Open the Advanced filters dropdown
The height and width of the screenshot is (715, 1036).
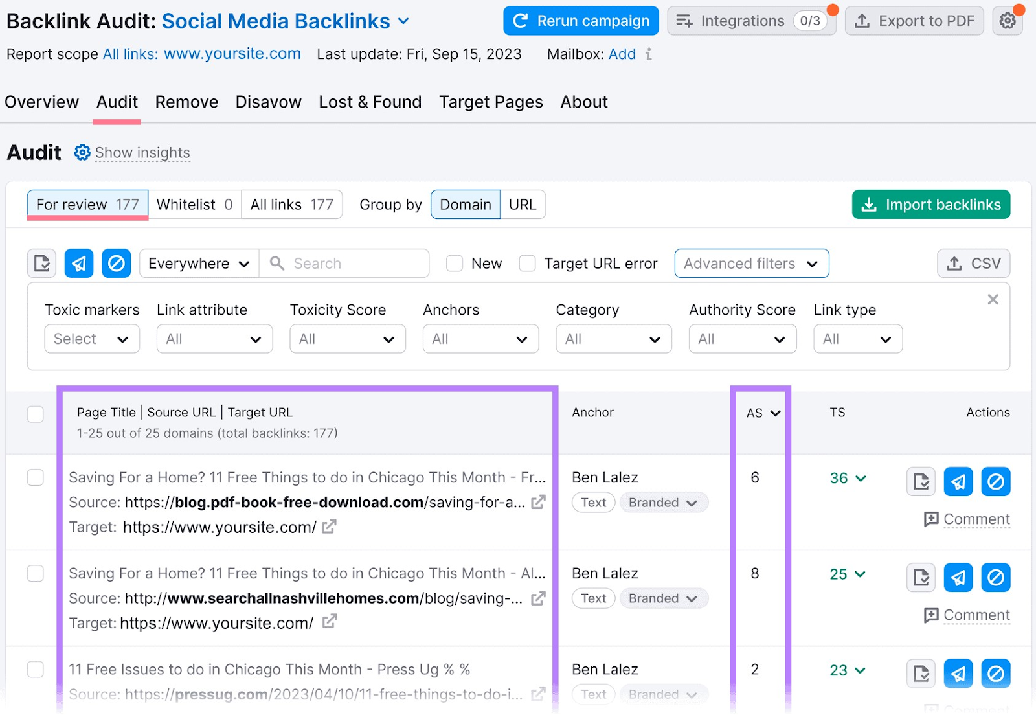[x=751, y=263]
